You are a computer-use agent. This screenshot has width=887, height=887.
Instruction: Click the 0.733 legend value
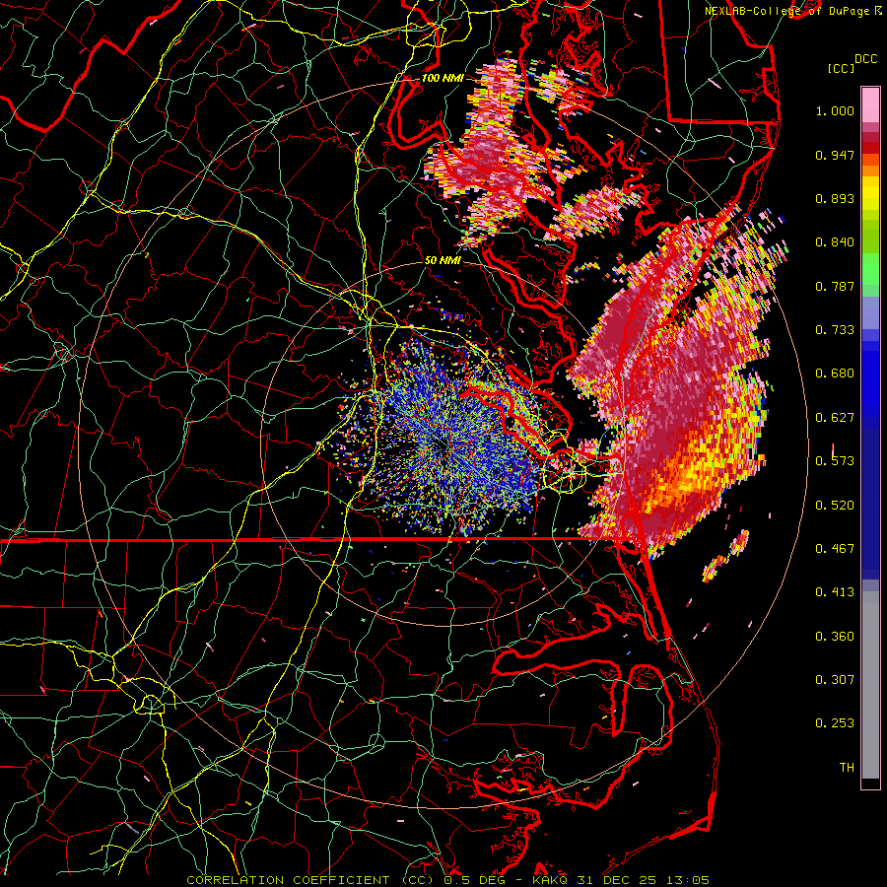(x=835, y=330)
